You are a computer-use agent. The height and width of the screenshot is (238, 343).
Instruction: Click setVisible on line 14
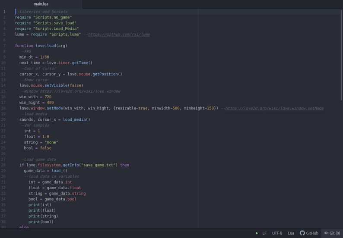pos(56,85)
